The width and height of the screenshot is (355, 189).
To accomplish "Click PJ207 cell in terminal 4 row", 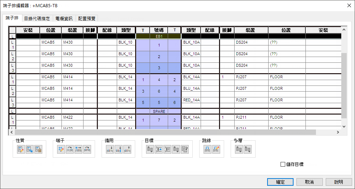I will (x=251, y=77).
